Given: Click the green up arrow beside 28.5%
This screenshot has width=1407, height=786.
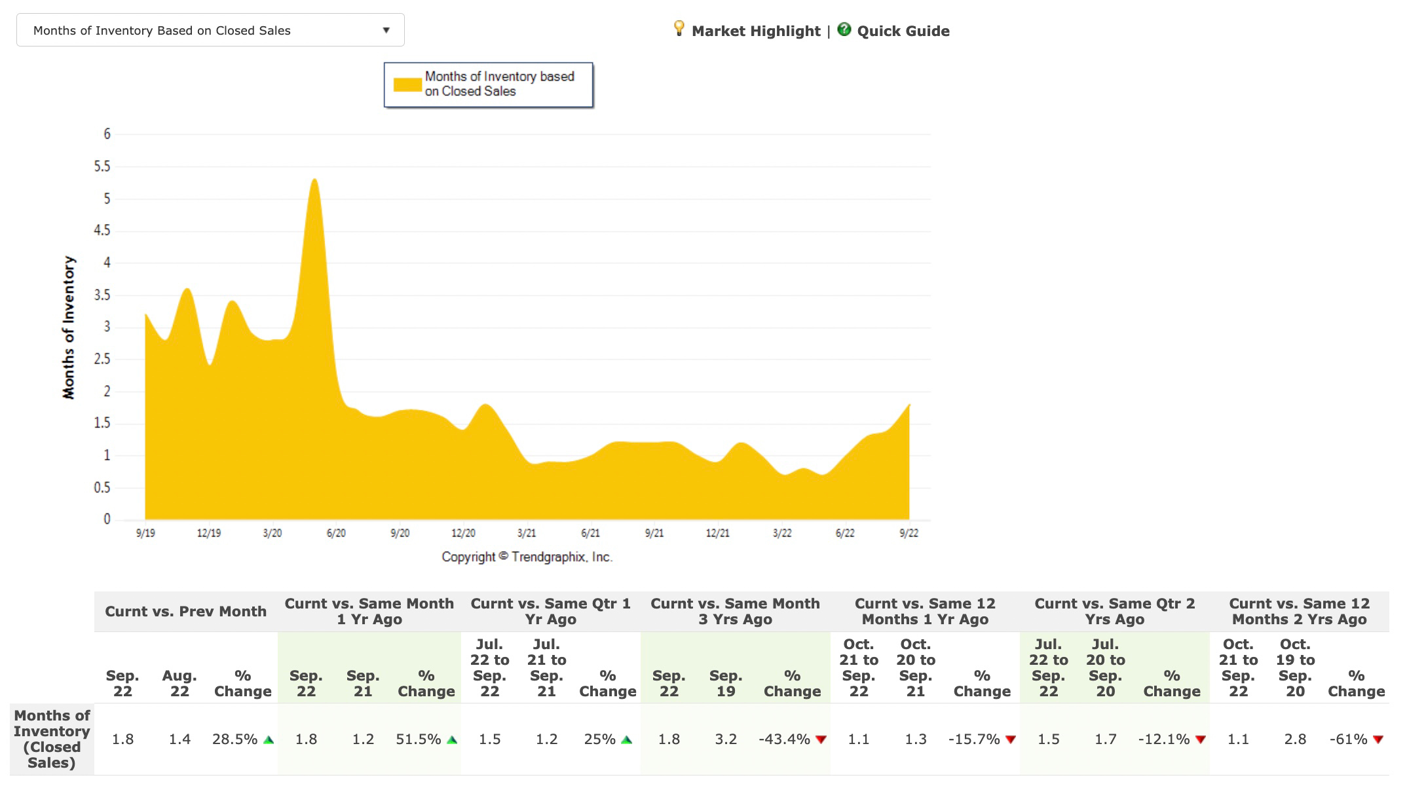Looking at the screenshot, I should pyautogui.click(x=268, y=740).
